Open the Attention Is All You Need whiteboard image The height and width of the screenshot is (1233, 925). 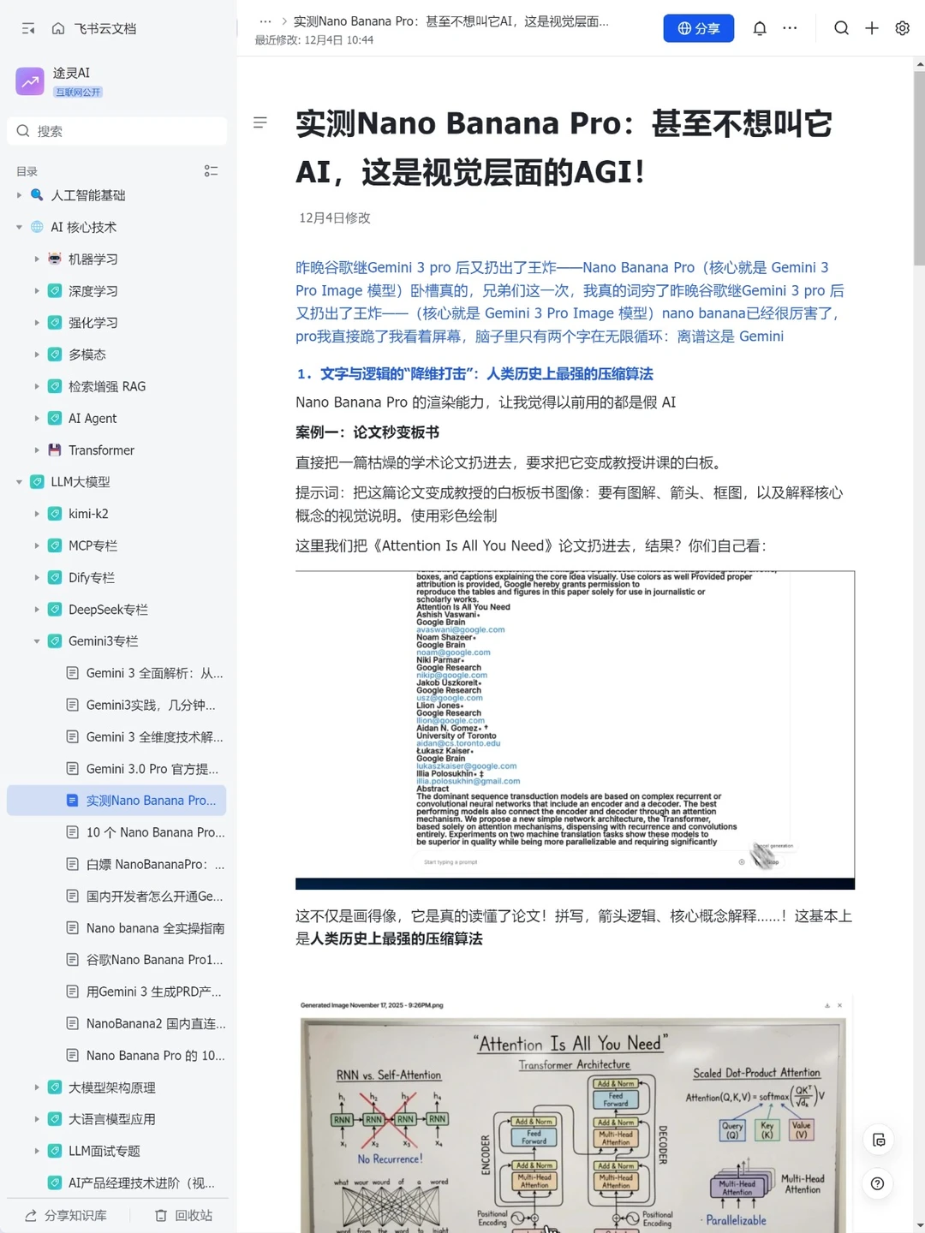[x=575, y=1113]
